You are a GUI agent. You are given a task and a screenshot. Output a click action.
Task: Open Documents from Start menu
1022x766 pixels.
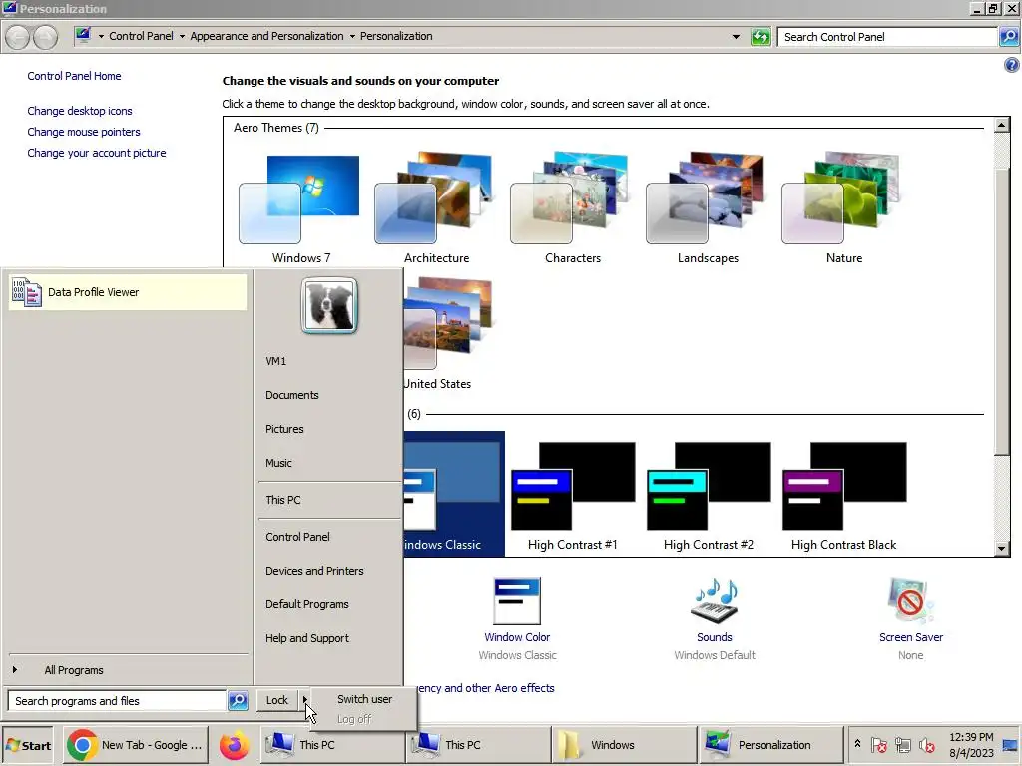point(292,395)
